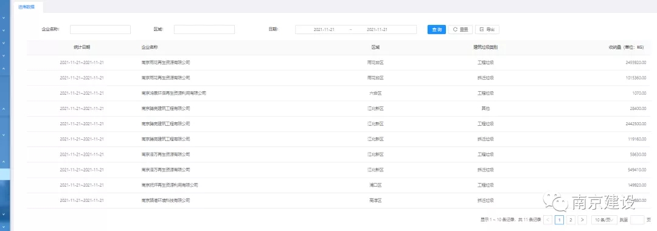Select page 1 in pagination
Image resolution: width=657 pixels, height=231 pixels.
click(x=560, y=219)
